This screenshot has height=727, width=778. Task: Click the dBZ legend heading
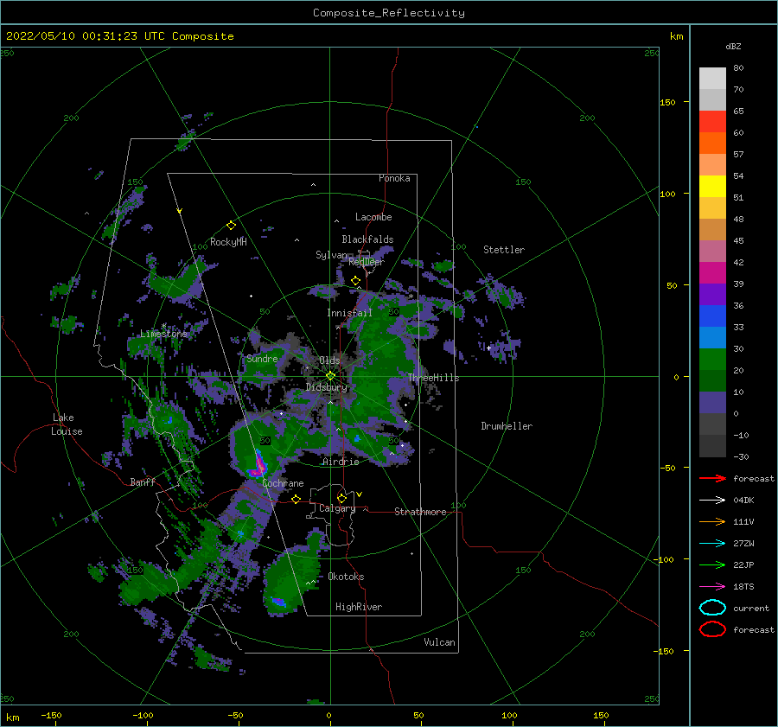[733, 46]
